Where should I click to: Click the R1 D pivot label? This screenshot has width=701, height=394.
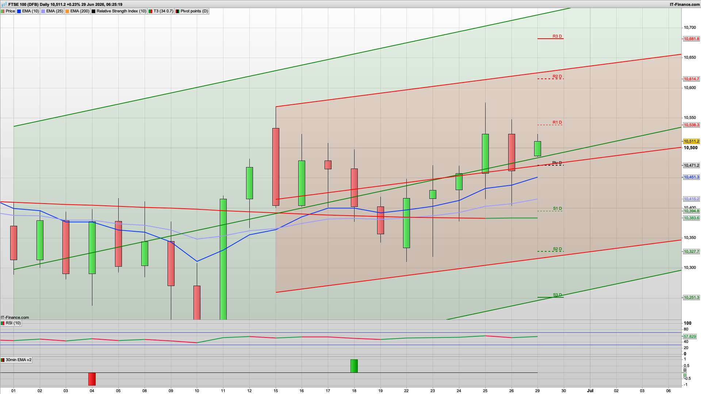point(557,123)
